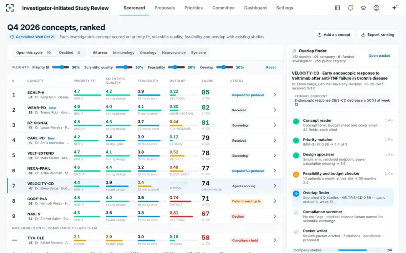
Task: Select the Open this cycle filter
Action: [x=34, y=53]
